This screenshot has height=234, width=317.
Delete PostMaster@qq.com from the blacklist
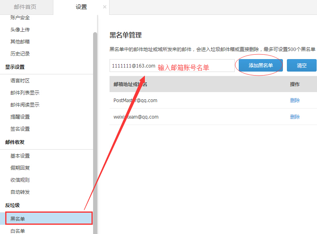pyautogui.click(x=295, y=101)
